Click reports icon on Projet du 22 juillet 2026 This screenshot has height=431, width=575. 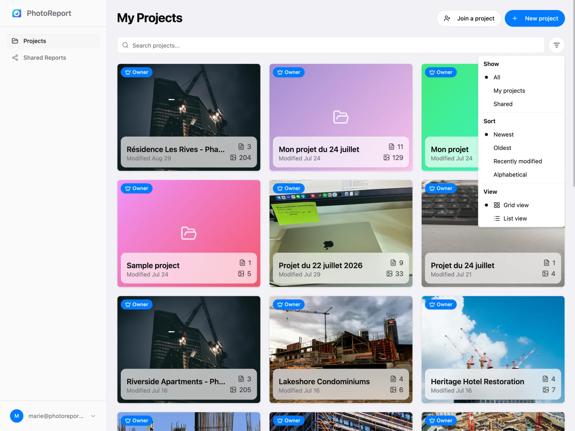(x=393, y=263)
